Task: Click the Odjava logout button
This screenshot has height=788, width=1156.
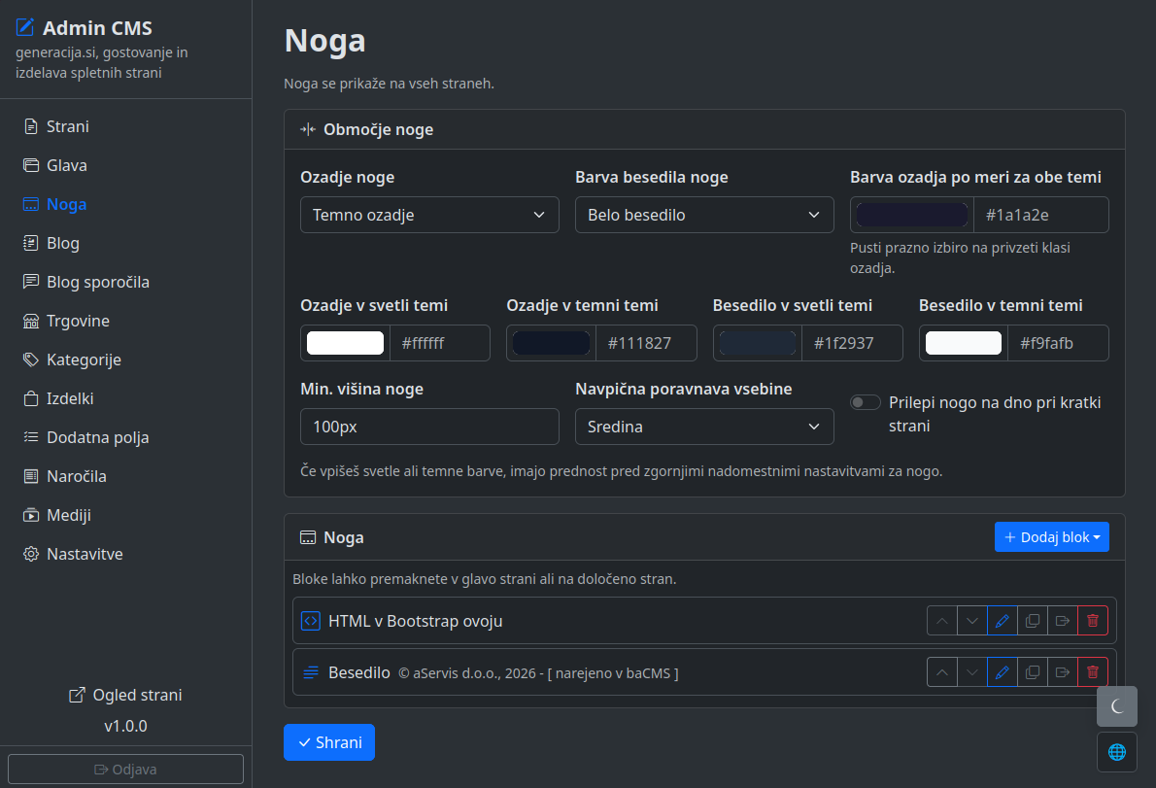Action: coord(125,769)
